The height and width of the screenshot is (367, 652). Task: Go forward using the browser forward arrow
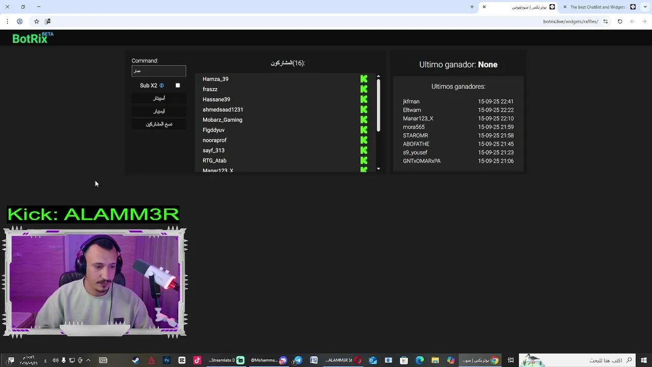(632, 21)
